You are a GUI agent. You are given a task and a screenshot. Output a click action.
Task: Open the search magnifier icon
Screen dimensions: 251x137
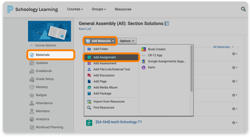click(243, 9)
